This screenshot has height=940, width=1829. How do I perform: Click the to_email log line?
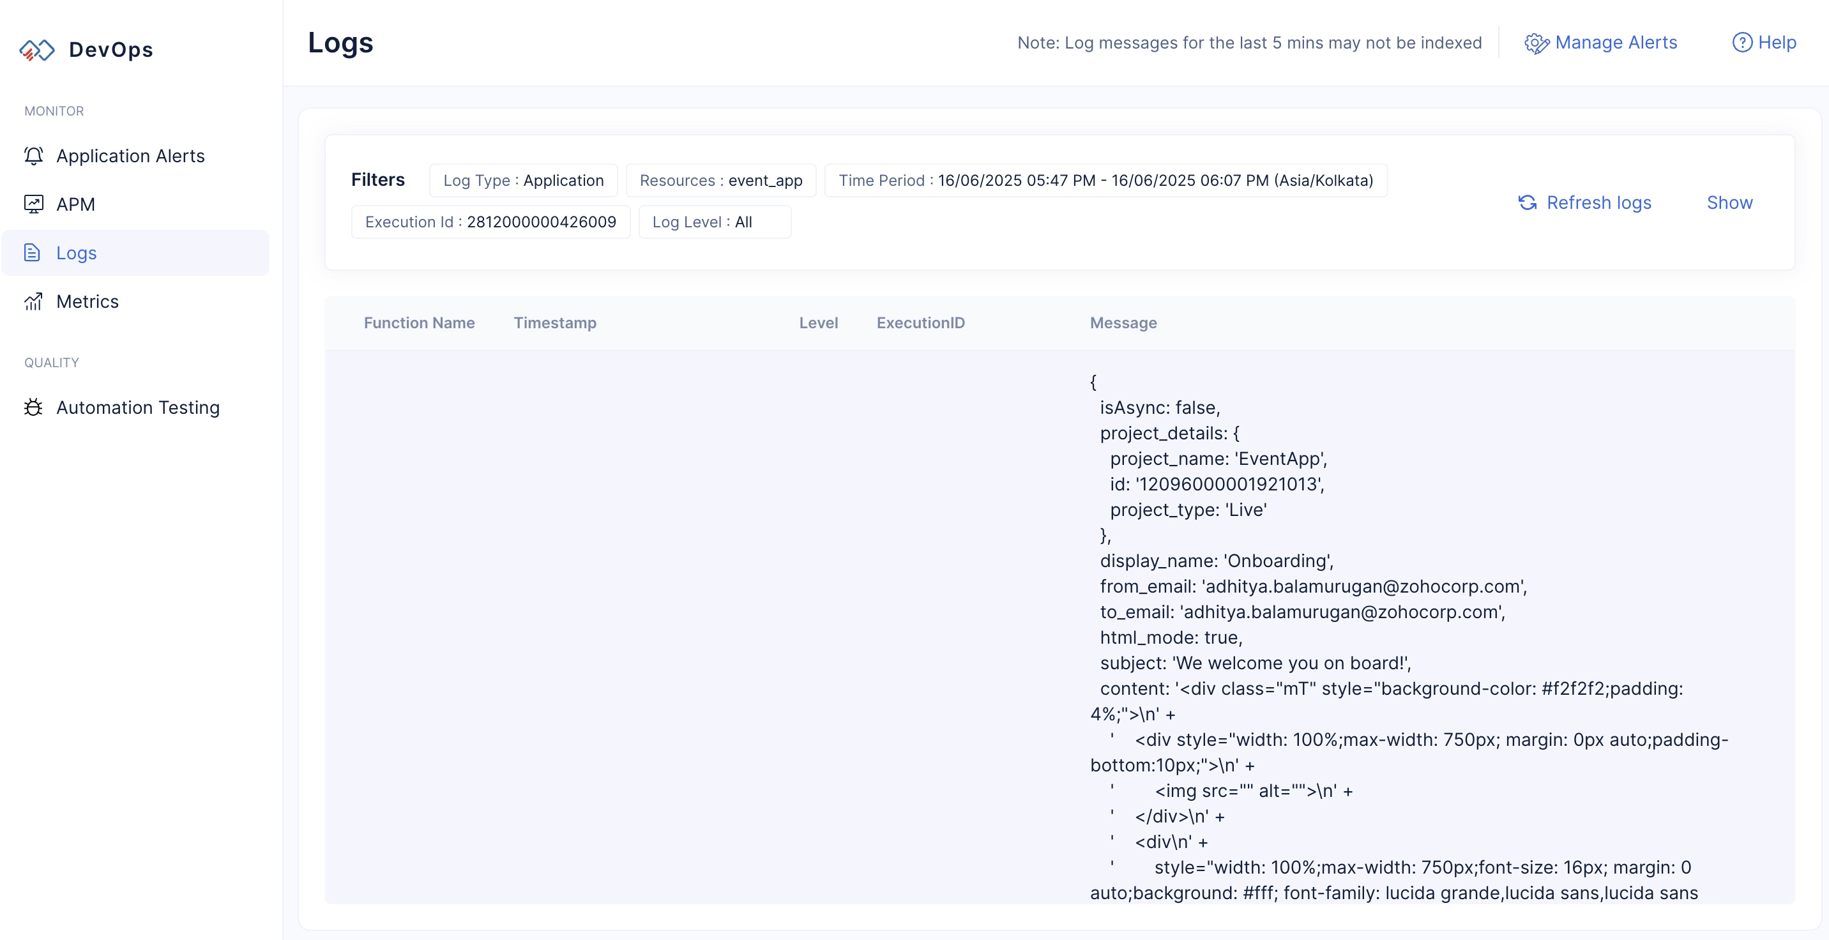[1303, 612]
